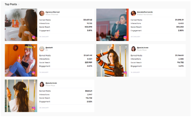Click info icon next to Top Posts
Image resolution: width=192 pixels, height=117 pixels.
tap(19, 4)
